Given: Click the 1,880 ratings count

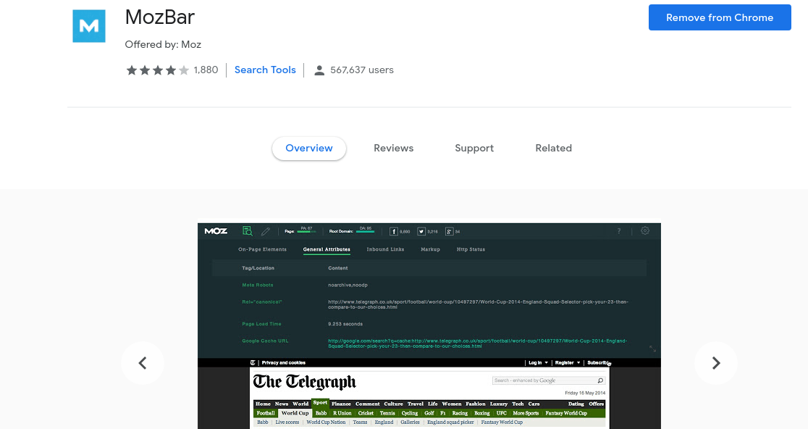Looking at the screenshot, I should click(206, 70).
